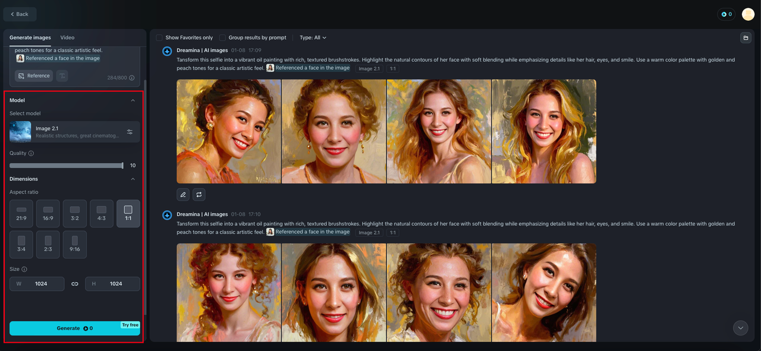
Task: Select the 9:16 aspect ratio
Action: click(x=75, y=245)
